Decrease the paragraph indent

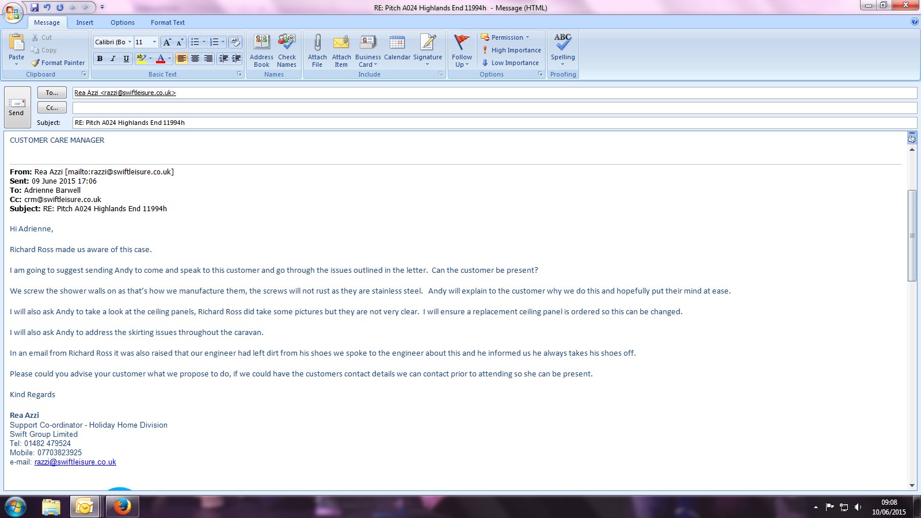coord(223,59)
